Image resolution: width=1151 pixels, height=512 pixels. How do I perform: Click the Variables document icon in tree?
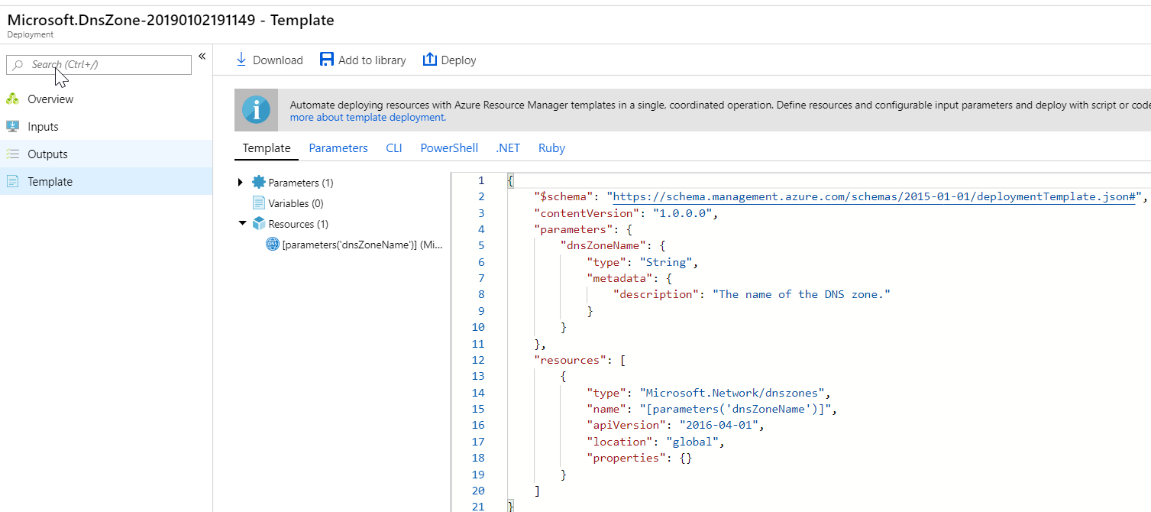coord(259,203)
